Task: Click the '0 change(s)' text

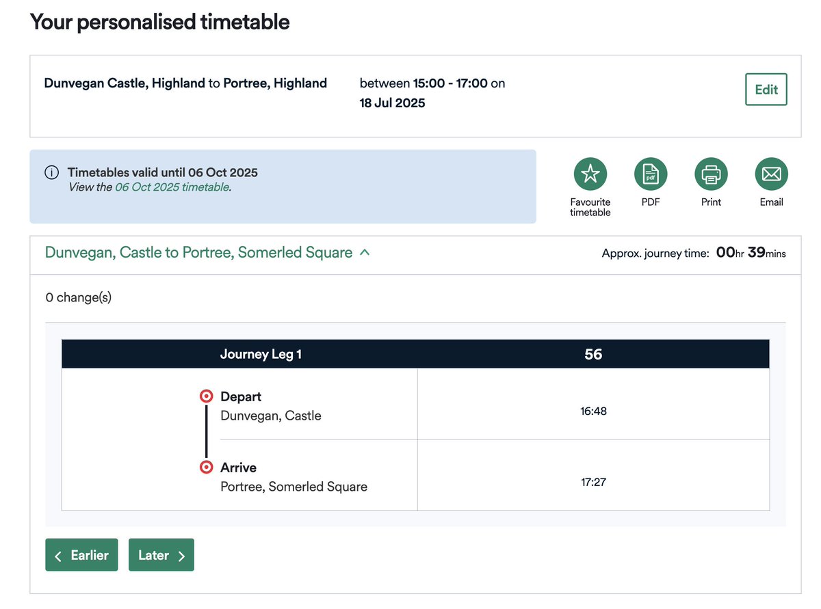Action: click(78, 297)
